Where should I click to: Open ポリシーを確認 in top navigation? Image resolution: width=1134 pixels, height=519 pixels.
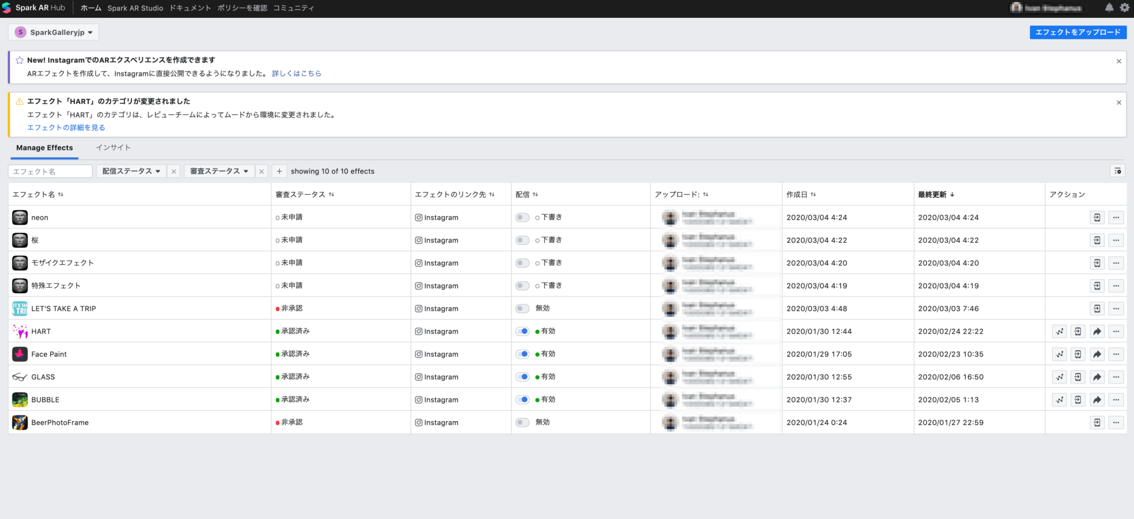point(242,8)
